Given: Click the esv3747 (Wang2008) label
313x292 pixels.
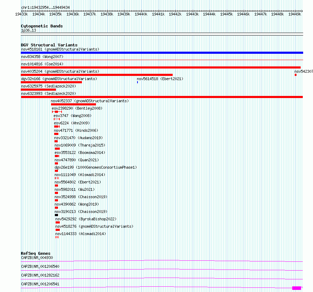Looking at the screenshot, I should [x=72, y=116].
